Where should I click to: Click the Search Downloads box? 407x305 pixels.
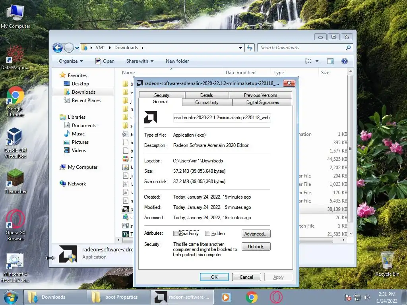[x=301, y=48]
